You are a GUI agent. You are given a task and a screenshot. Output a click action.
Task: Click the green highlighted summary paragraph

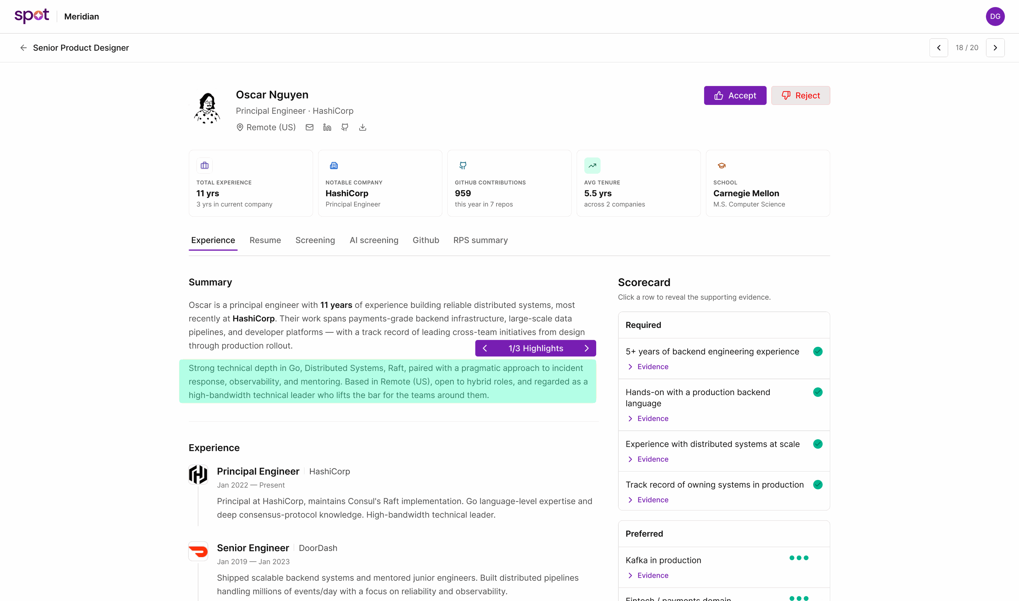[x=388, y=381]
